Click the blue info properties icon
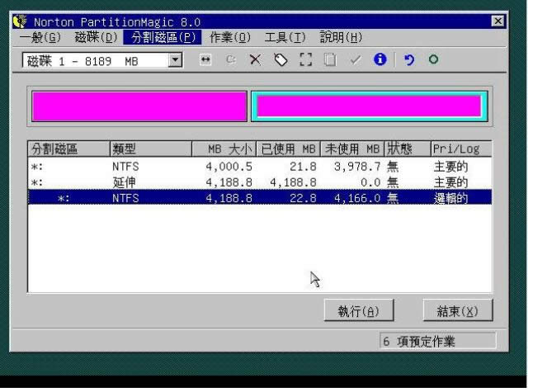The width and height of the screenshot is (533, 392). (x=377, y=61)
